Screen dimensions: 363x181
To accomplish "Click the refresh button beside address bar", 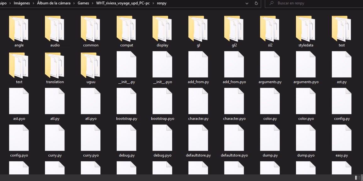I will 256,3.
